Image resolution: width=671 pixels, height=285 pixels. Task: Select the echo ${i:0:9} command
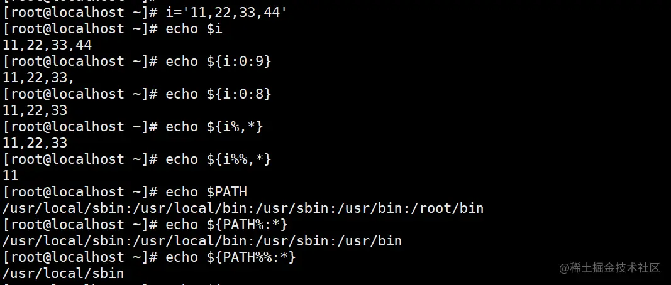point(218,61)
